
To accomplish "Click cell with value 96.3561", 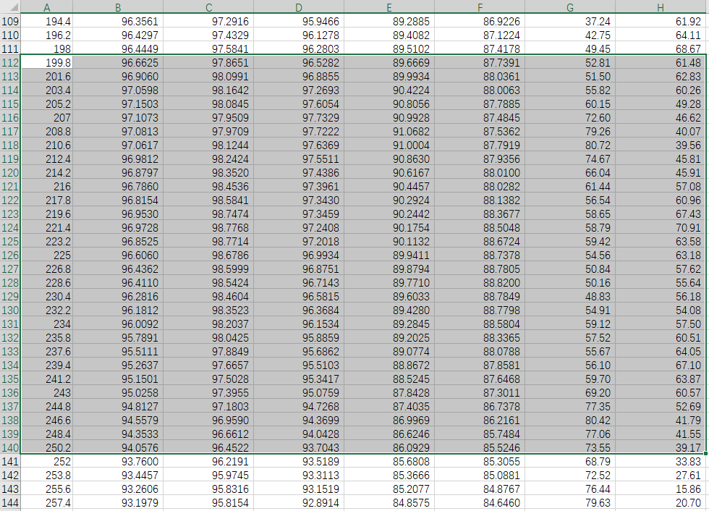I will click(x=117, y=21).
